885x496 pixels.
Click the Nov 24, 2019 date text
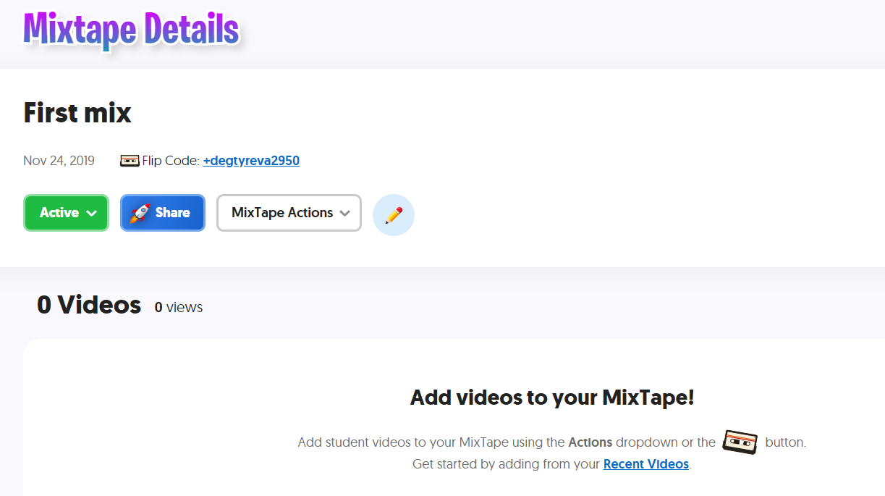pyautogui.click(x=59, y=161)
